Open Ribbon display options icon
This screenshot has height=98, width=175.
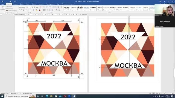(x=160, y=1)
